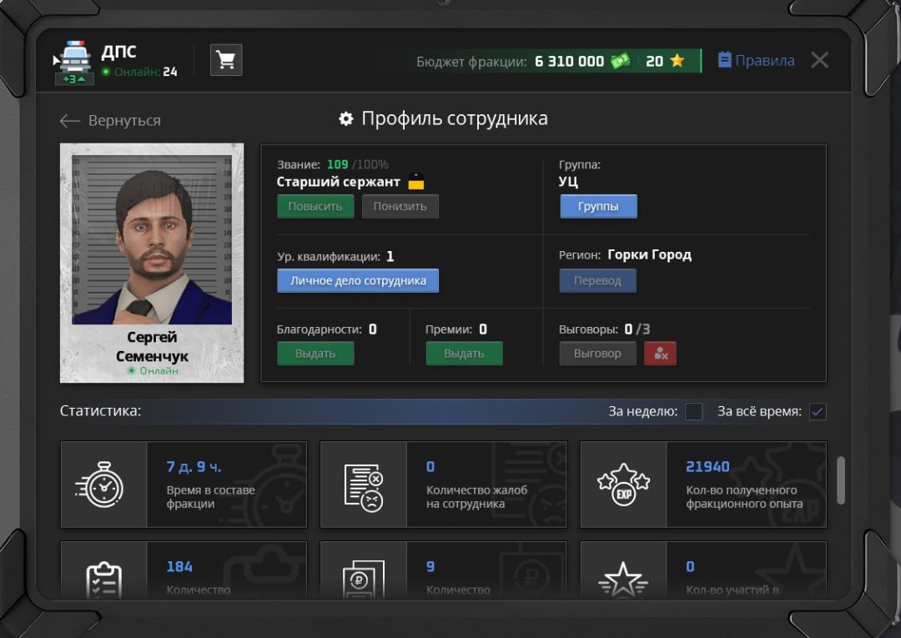Click the Горки Город region name
This screenshot has height=638, width=901.
[649, 254]
